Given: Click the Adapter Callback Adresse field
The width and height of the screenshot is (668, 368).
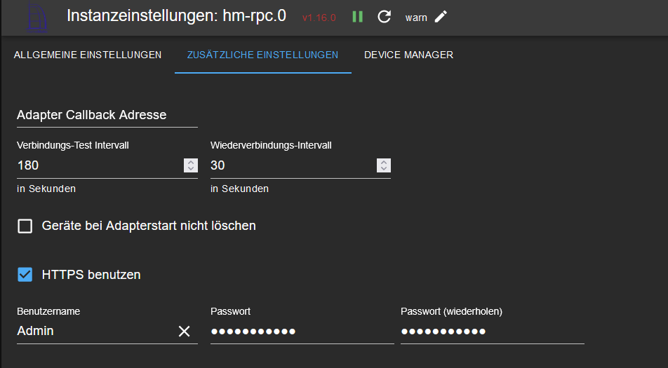Looking at the screenshot, I should (x=107, y=115).
